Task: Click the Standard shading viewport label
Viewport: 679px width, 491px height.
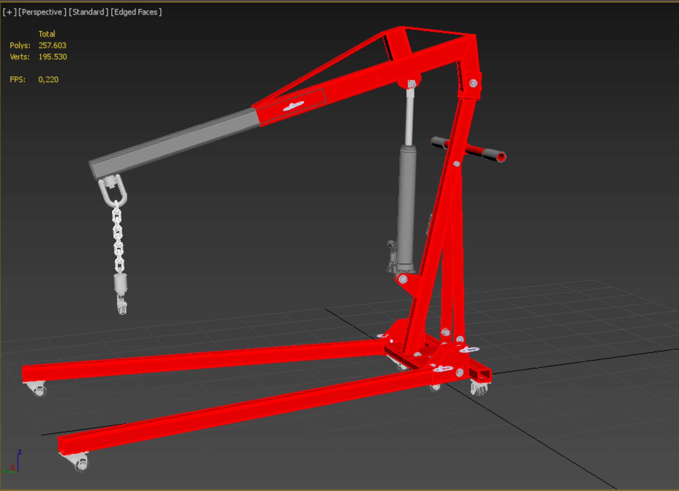Action: coord(88,12)
